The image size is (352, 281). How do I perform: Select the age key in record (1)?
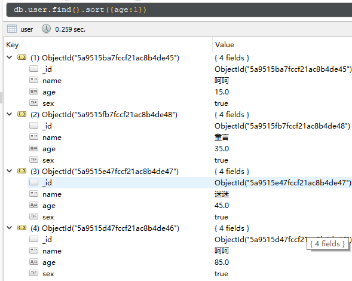pyautogui.click(x=49, y=92)
